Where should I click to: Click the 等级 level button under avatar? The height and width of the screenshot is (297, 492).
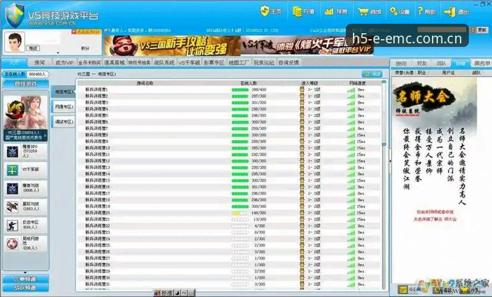click(x=33, y=48)
